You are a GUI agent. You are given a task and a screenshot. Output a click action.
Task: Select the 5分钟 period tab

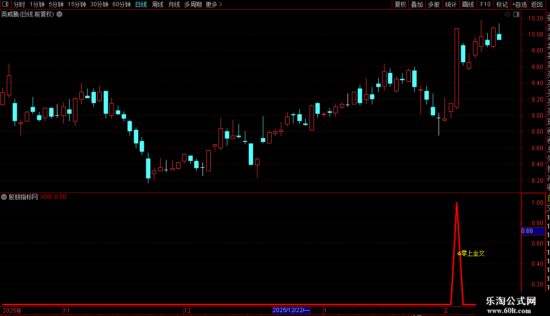point(56,4)
